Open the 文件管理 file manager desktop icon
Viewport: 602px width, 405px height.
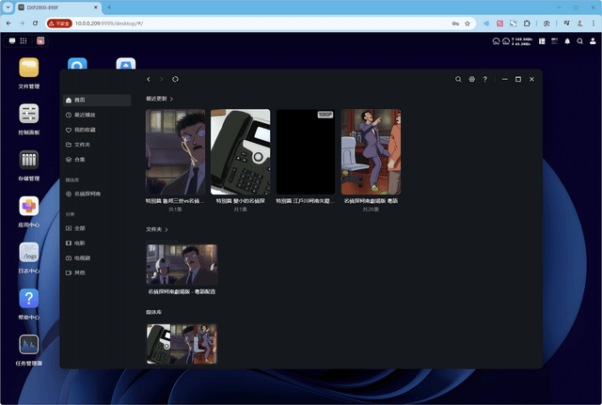coord(29,68)
